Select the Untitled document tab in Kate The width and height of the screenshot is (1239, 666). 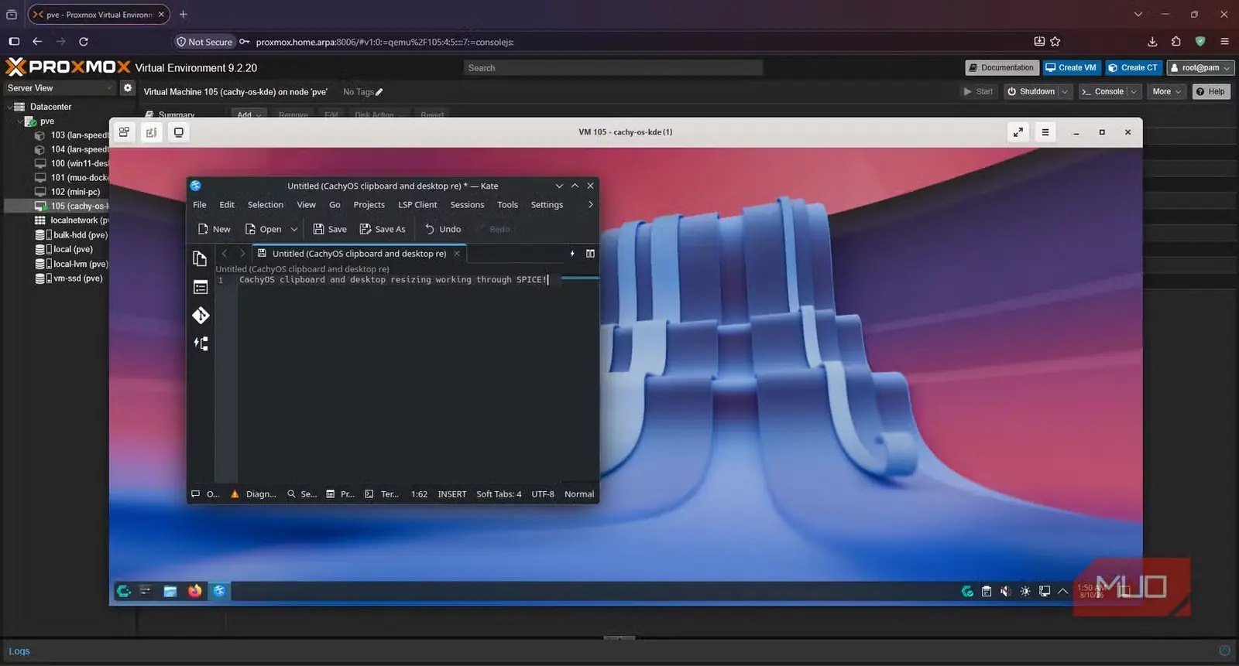pos(359,254)
